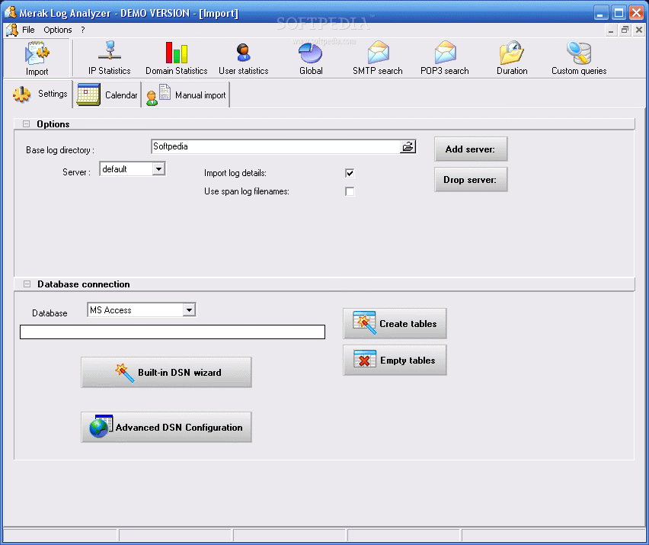
Task: Open the Options menu
Action: (58, 30)
